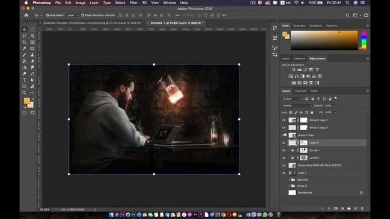Create a new layer
The height and width of the screenshot is (219, 390).
click(355, 209)
